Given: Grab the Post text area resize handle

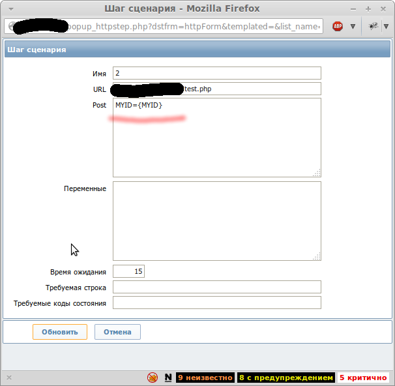Looking at the screenshot, I should click(x=317, y=173).
